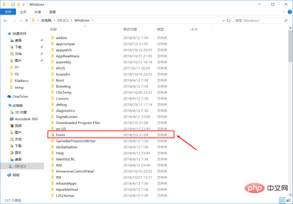The image size is (293, 204).
Task: Click the back navigation arrow
Action: tap(5, 21)
